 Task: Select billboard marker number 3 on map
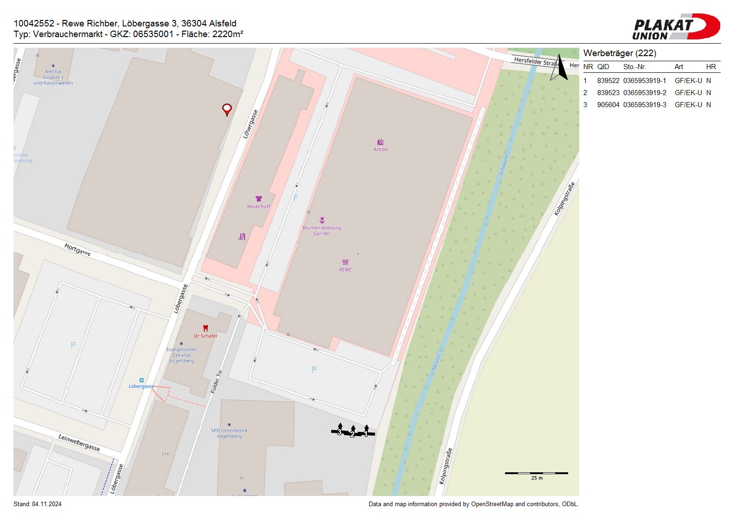click(x=339, y=431)
